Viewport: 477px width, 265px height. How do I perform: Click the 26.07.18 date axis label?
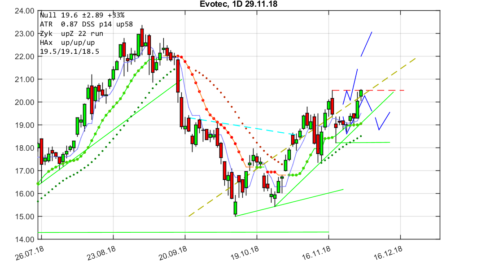point(28,254)
